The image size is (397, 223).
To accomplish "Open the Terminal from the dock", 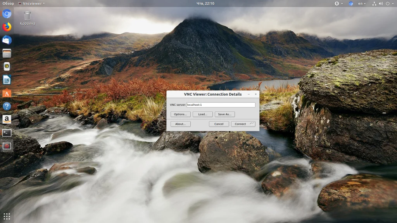I will pos(7,133).
